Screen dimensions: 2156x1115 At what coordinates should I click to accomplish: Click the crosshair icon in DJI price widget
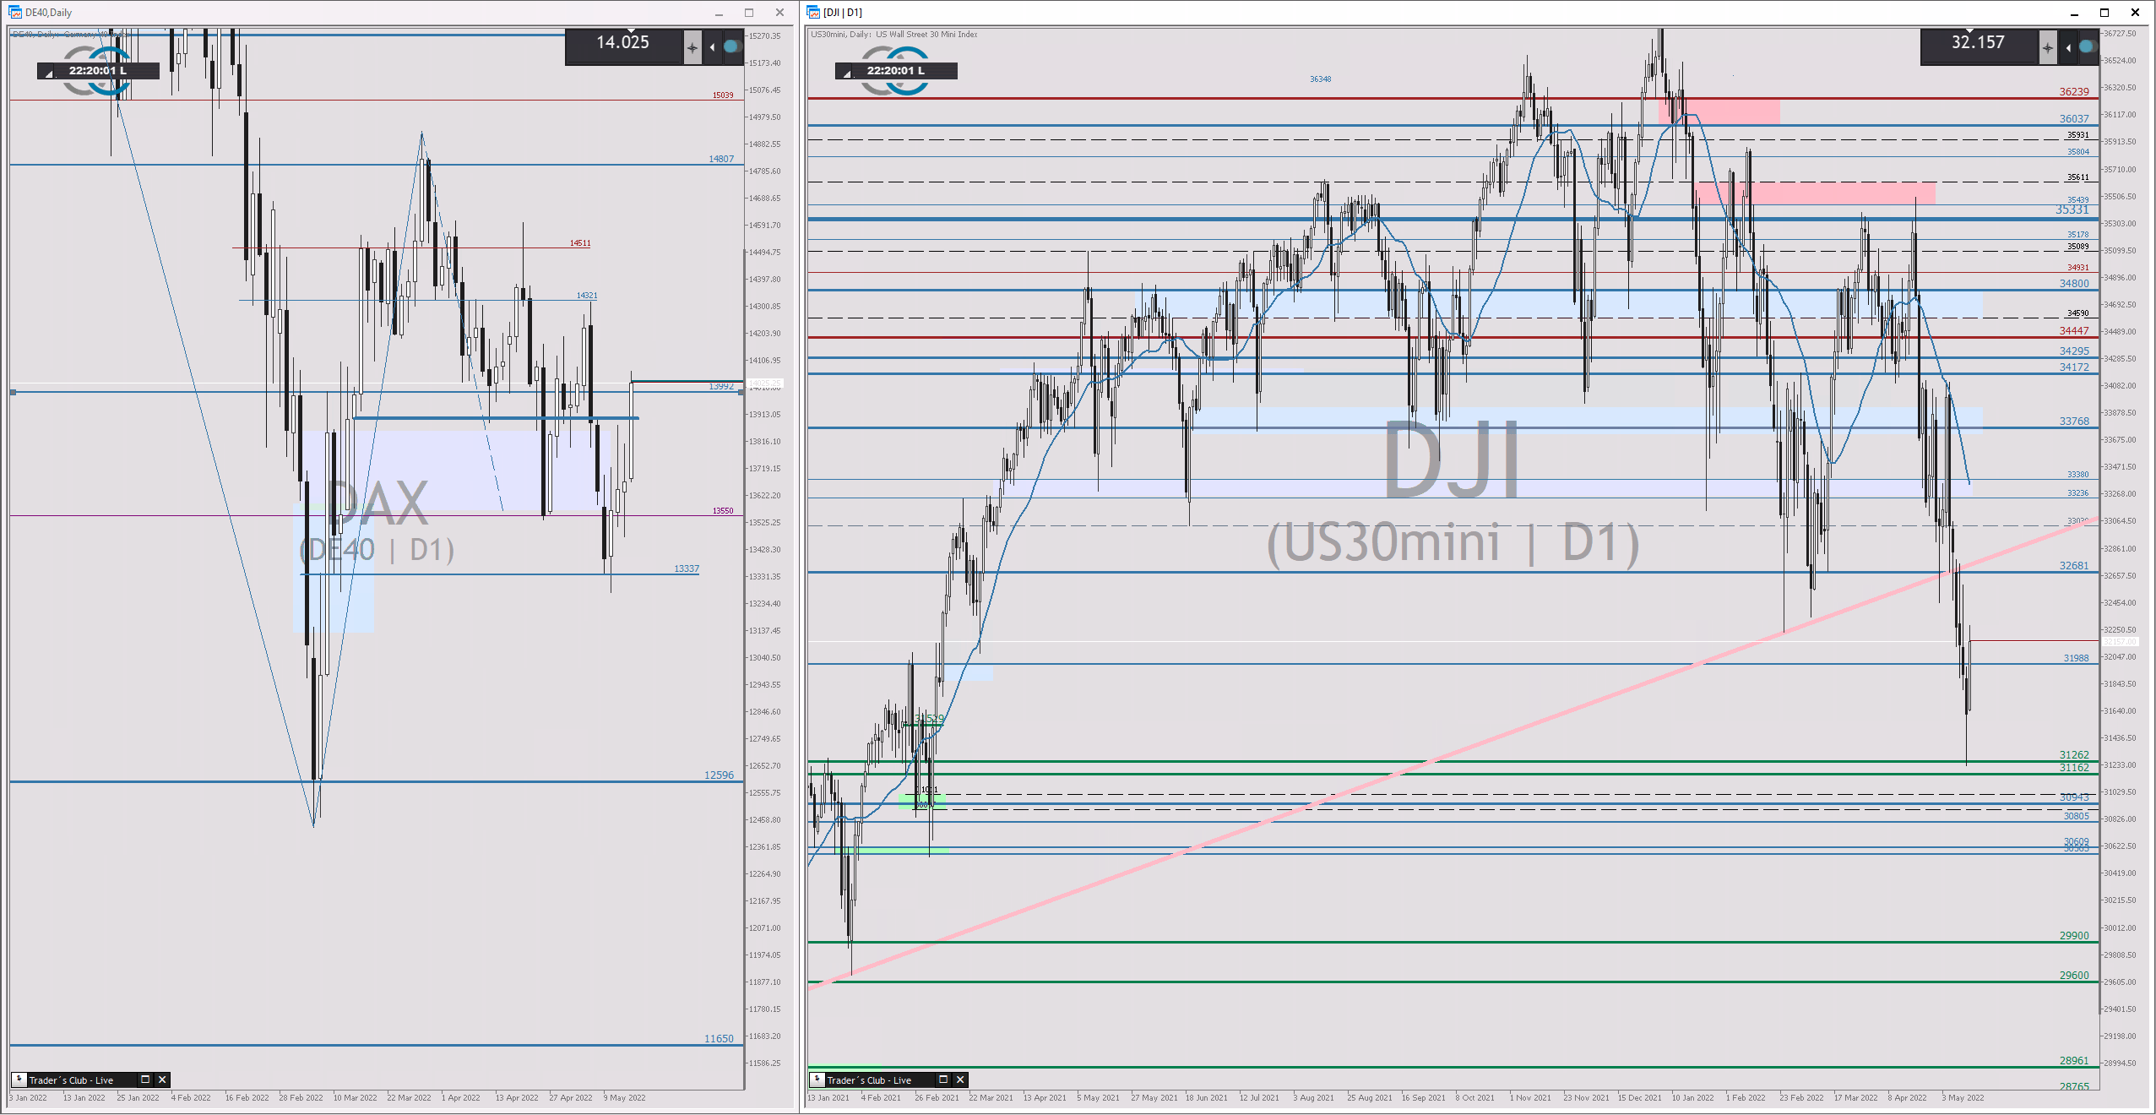point(2048,48)
